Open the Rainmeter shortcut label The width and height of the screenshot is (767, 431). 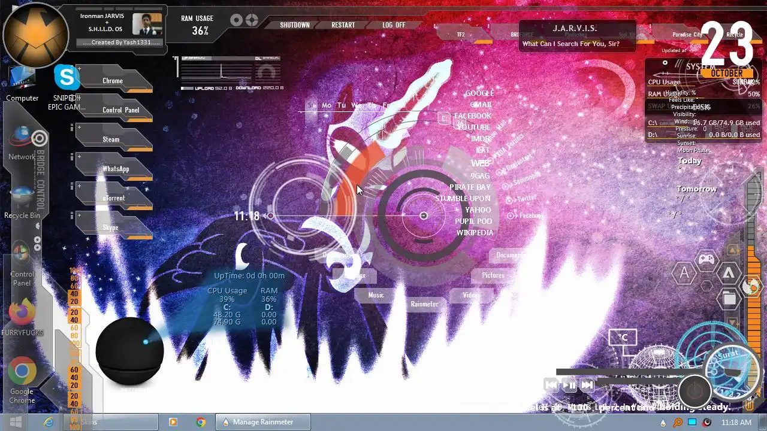(425, 304)
